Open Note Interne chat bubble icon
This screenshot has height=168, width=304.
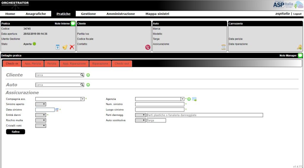click(73, 23)
